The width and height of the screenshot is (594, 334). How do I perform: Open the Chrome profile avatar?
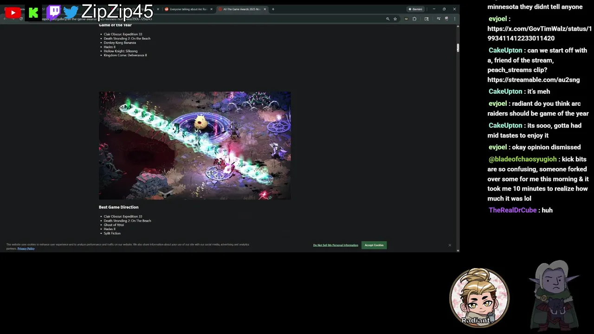[446, 19]
